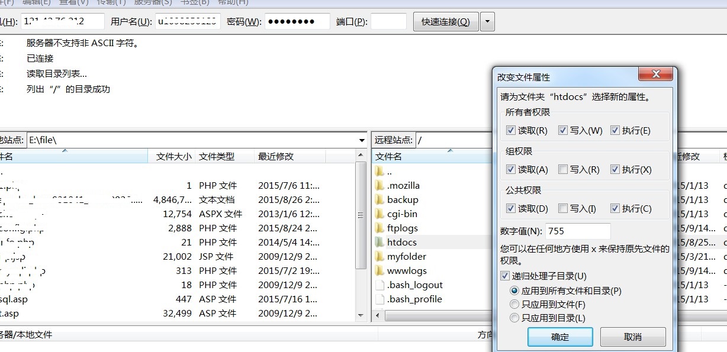Click the .mozilla folder icon
The image size is (727, 352).
pyautogui.click(x=379, y=186)
